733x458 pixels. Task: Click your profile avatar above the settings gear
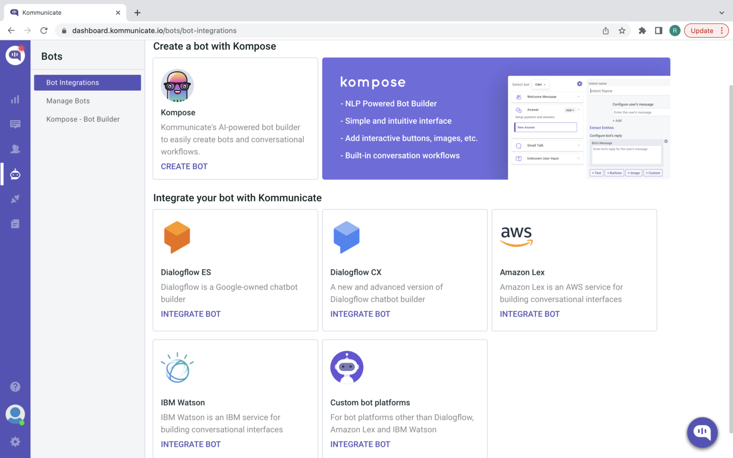pyautogui.click(x=15, y=414)
